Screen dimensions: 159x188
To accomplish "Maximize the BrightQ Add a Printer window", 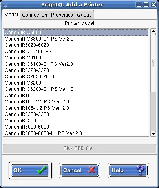I will (x=146, y=5).
